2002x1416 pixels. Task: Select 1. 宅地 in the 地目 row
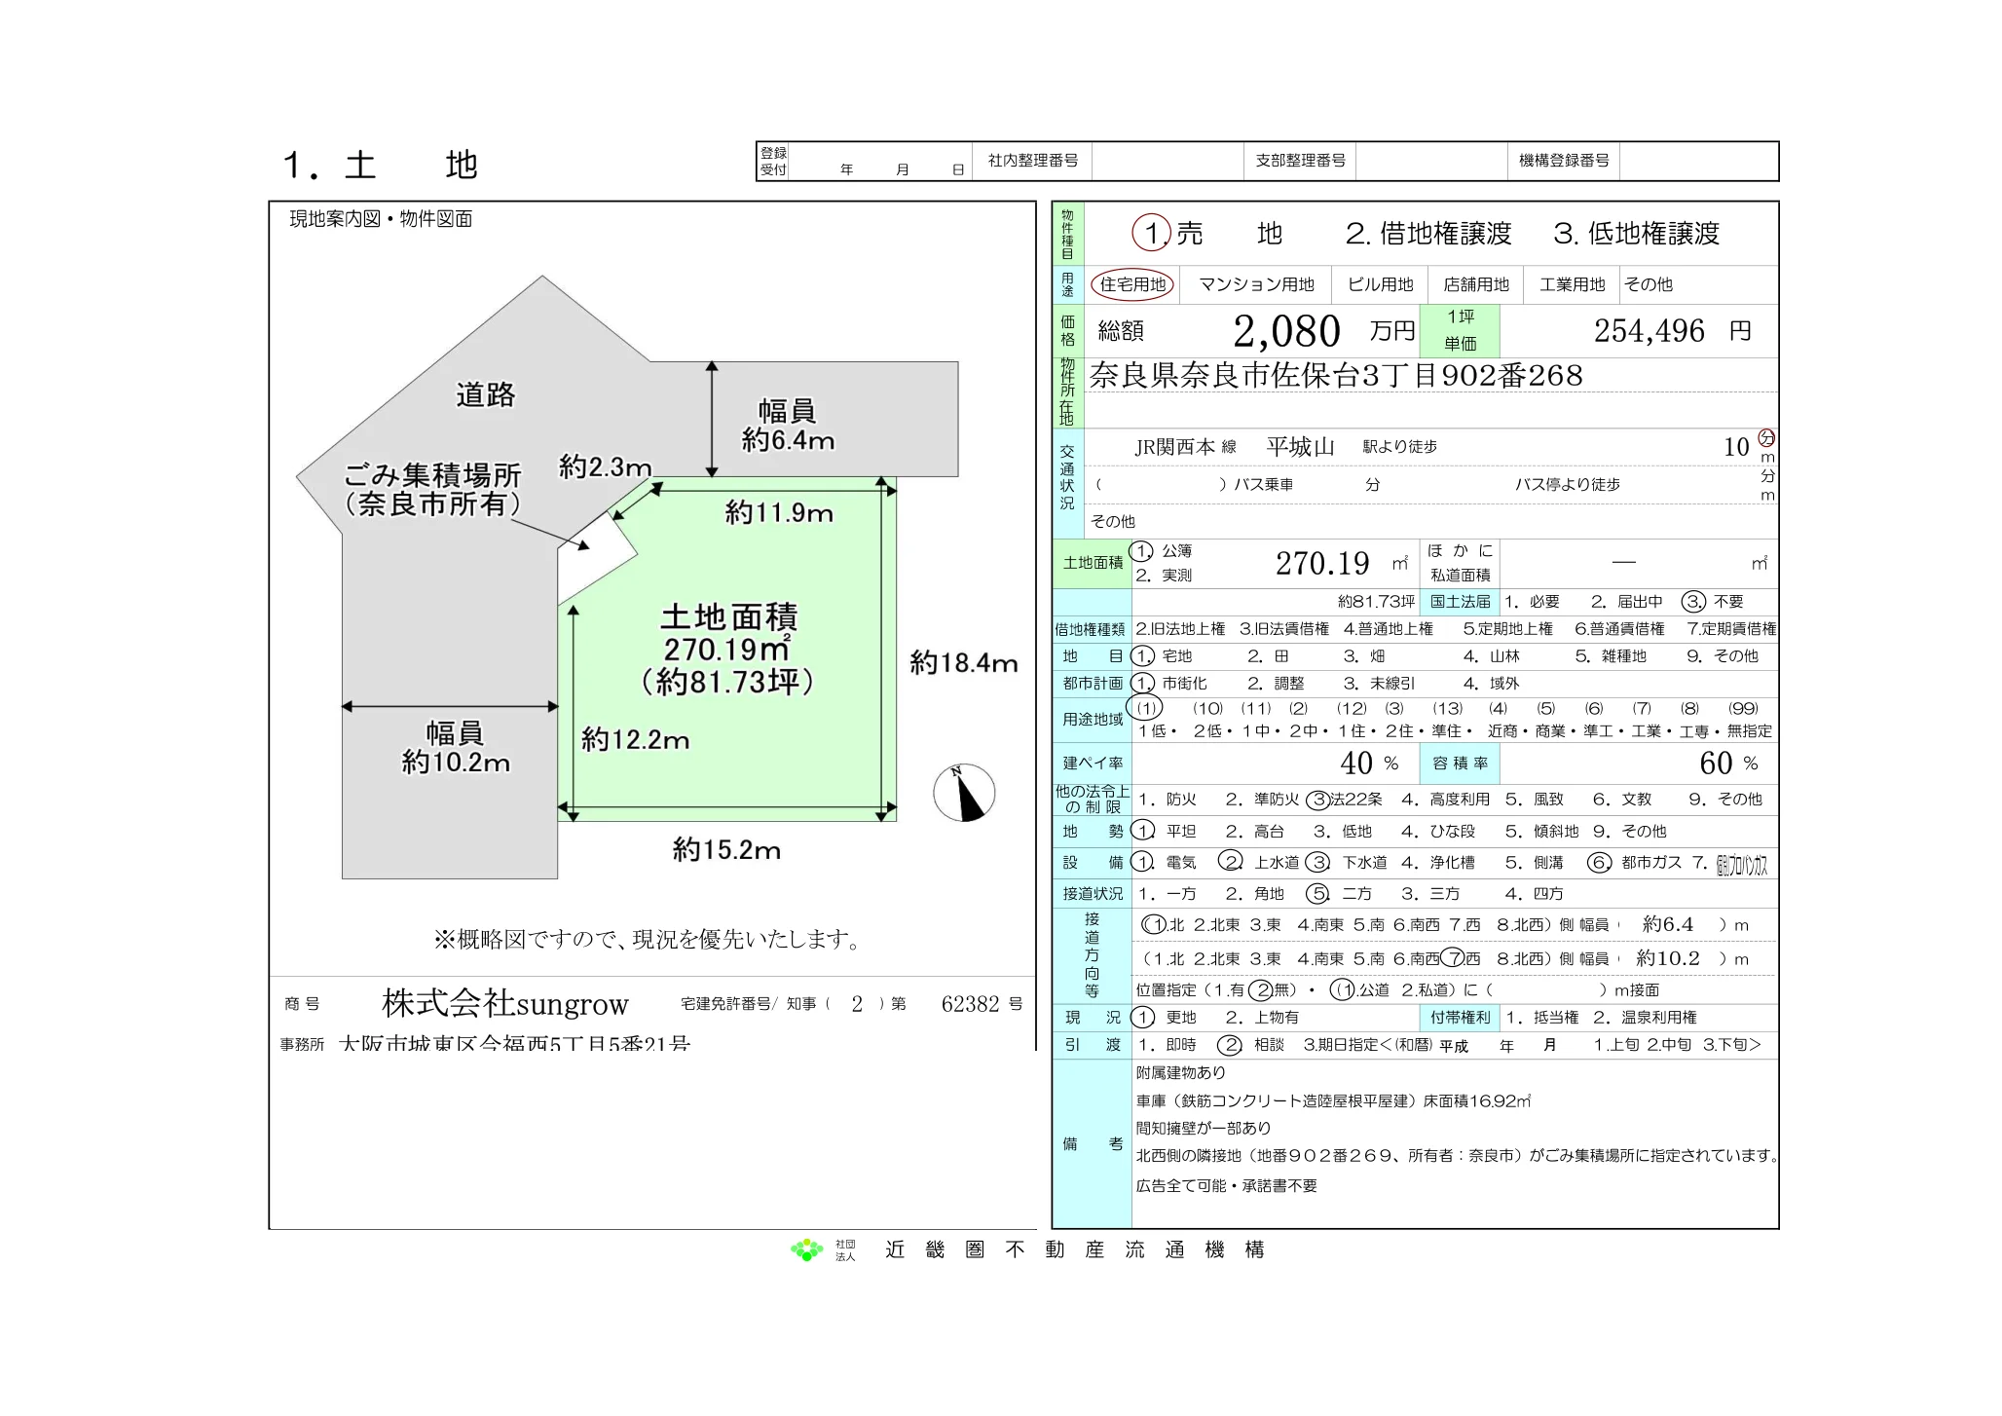point(1162,656)
